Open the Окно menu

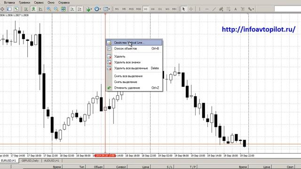click(51, 3)
